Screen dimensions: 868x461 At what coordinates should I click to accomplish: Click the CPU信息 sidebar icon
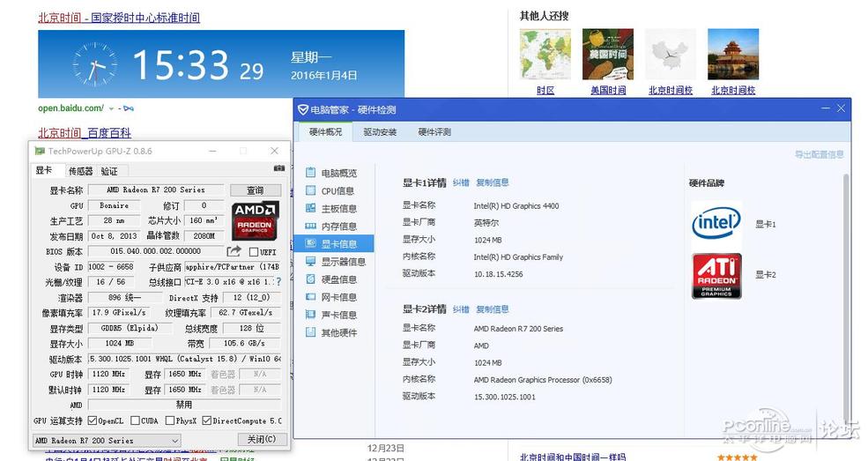(310, 190)
